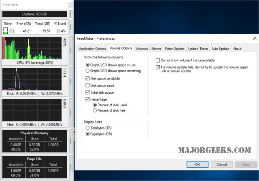Click the Net activity graph

tap(32, 110)
